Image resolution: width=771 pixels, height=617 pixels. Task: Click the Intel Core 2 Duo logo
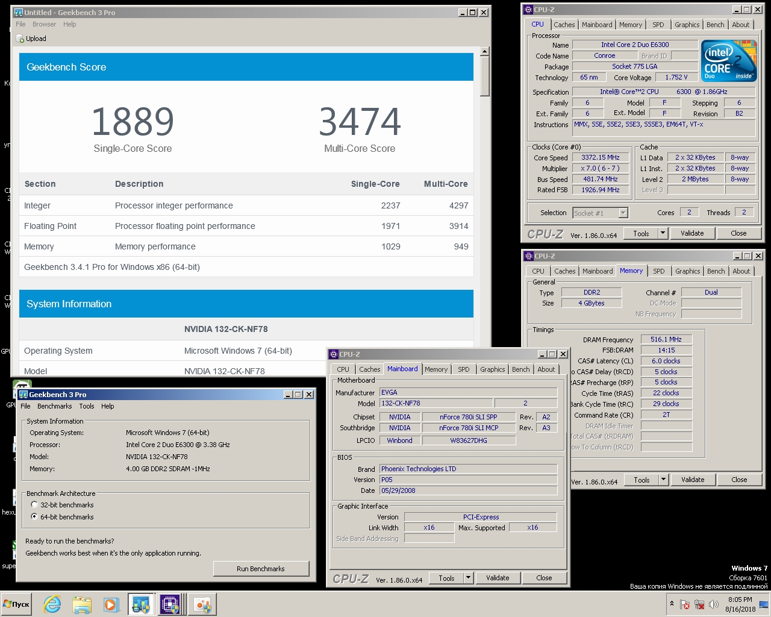click(729, 60)
